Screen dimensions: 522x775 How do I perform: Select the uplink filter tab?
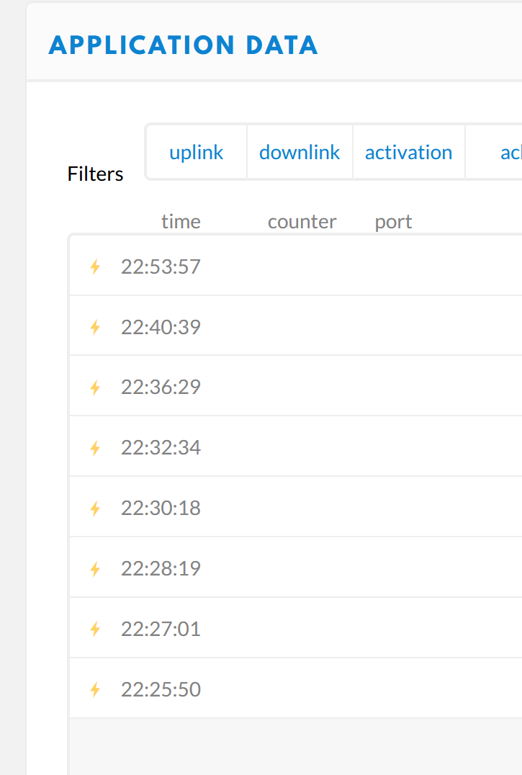[197, 152]
